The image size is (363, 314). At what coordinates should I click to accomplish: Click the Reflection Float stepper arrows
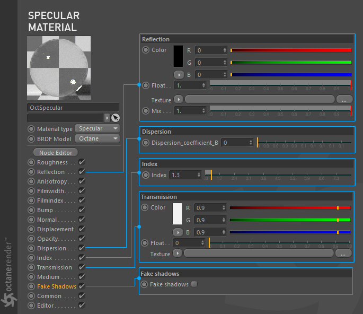(x=203, y=85)
